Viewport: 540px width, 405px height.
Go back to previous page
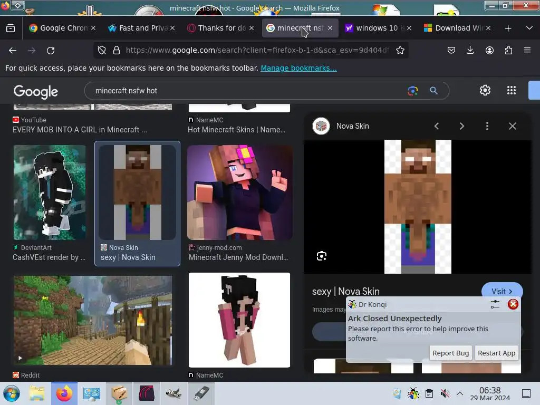(x=13, y=50)
